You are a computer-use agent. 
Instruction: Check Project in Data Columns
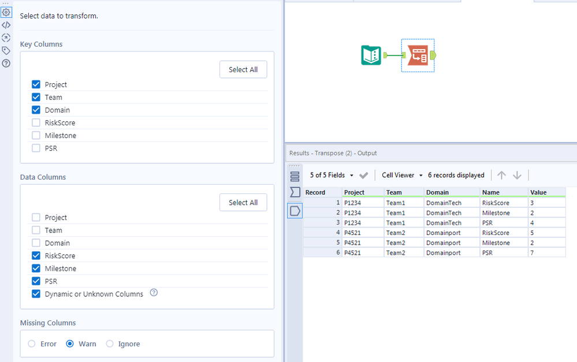click(x=36, y=218)
